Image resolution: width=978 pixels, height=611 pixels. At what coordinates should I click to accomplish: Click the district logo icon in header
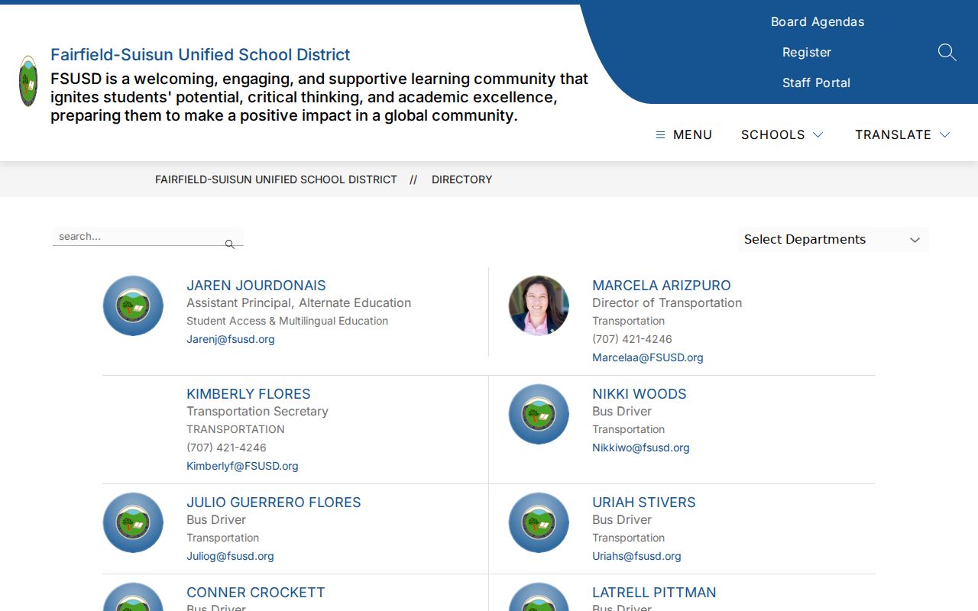(28, 81)
